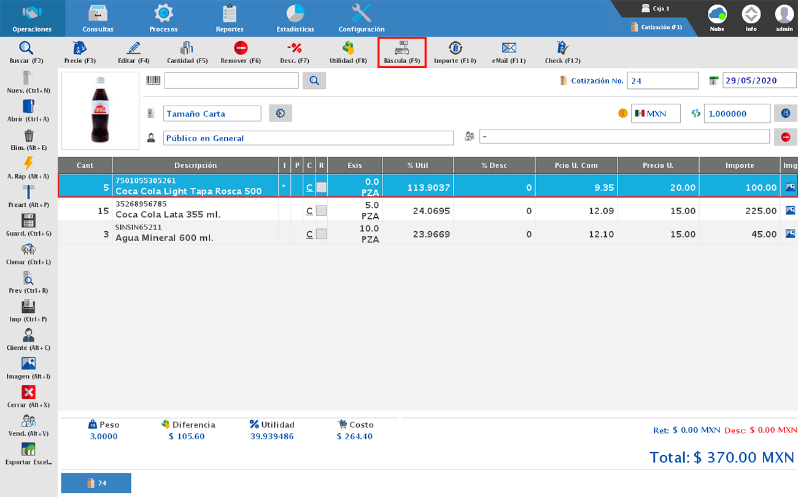The width and height of the screenshot is (798, 497).
Task: Open the MXN currency selector
Action: pyautogui.click(x=656, y=114)
